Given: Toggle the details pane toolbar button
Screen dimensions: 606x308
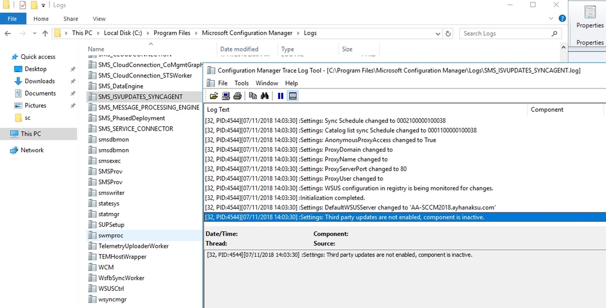Looking at the screenshot, I should point(293,96).
